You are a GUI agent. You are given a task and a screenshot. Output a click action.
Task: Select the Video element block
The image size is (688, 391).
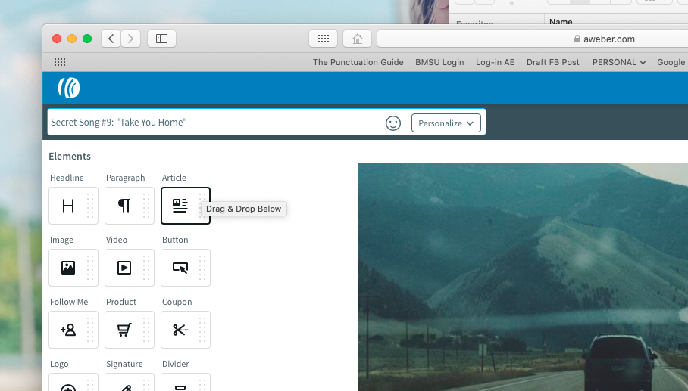[130, 268]
